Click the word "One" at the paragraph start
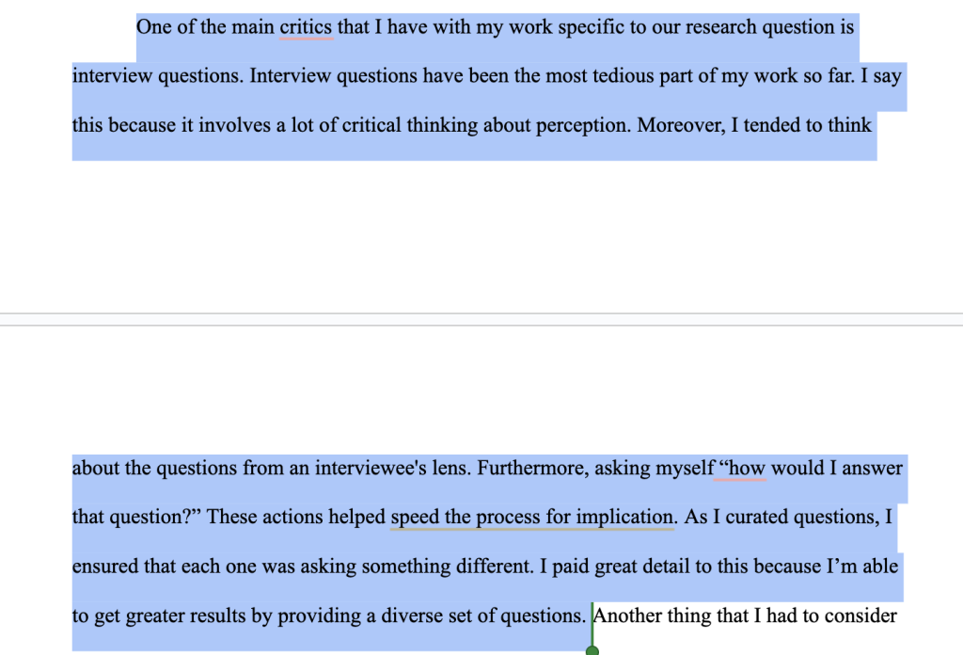The width and height of the screenshot is (963, 655). [154, 27]
